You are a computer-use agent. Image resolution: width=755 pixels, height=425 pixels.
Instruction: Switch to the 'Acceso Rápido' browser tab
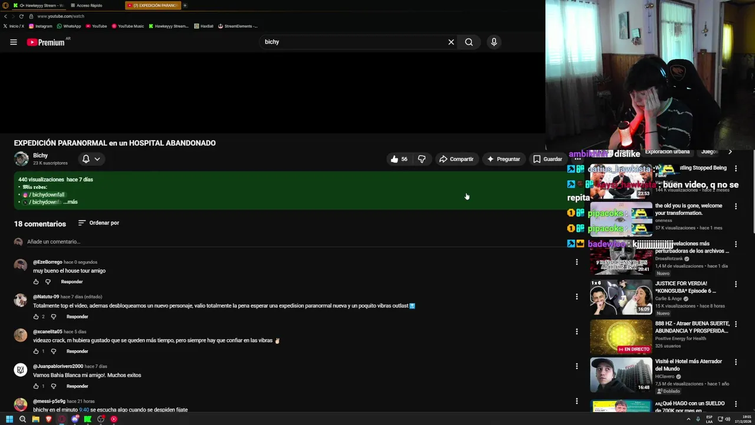pos(88,5)
